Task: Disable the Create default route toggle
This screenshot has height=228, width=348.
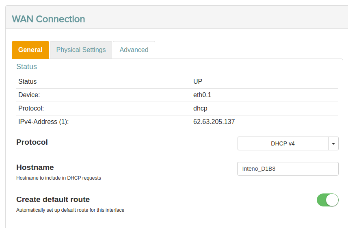Action: click(x=327, y=200)
